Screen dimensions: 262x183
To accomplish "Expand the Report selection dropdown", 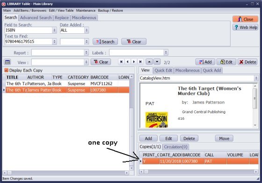I will point(86,52).
